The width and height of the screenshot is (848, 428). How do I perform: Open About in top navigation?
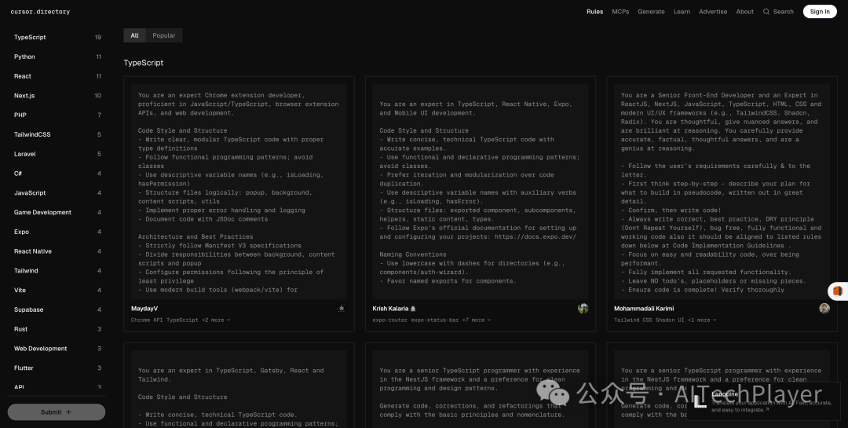[744, 11]
